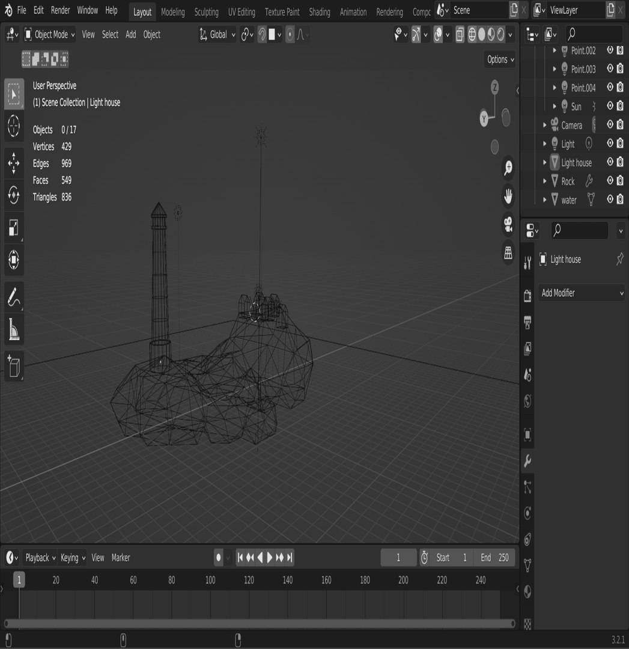Click the Blender logo menu icon
This screenshot has width=629, height=649.
(x=8, y=10)
